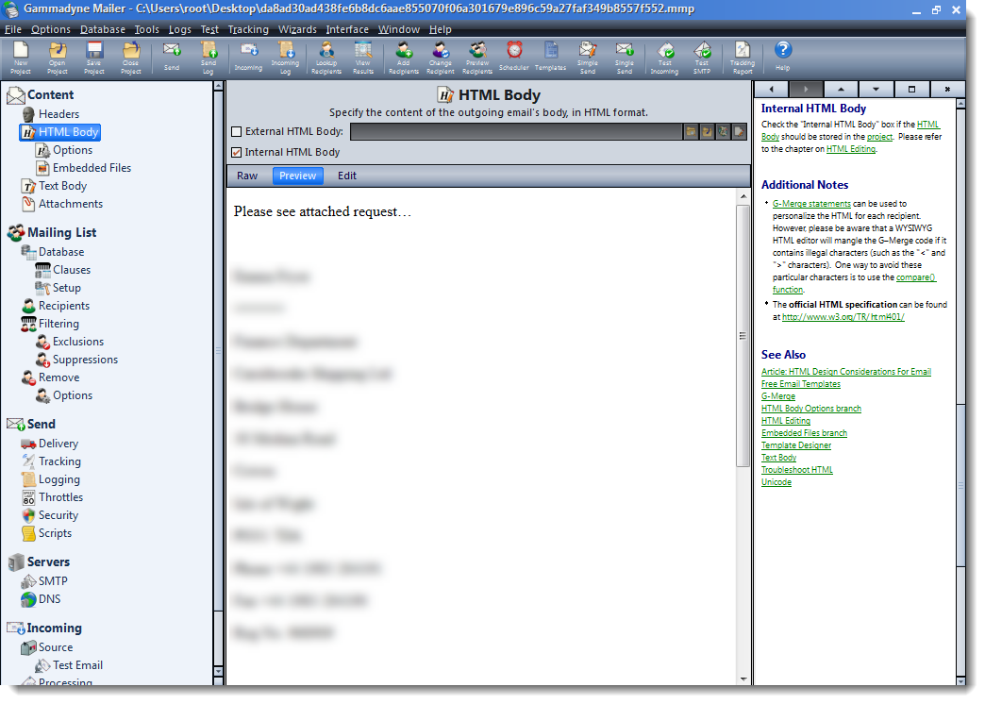Click the down arrow in help pane toolbar
The height and width of the screenshot is (704, 985).
pos(876,90)
